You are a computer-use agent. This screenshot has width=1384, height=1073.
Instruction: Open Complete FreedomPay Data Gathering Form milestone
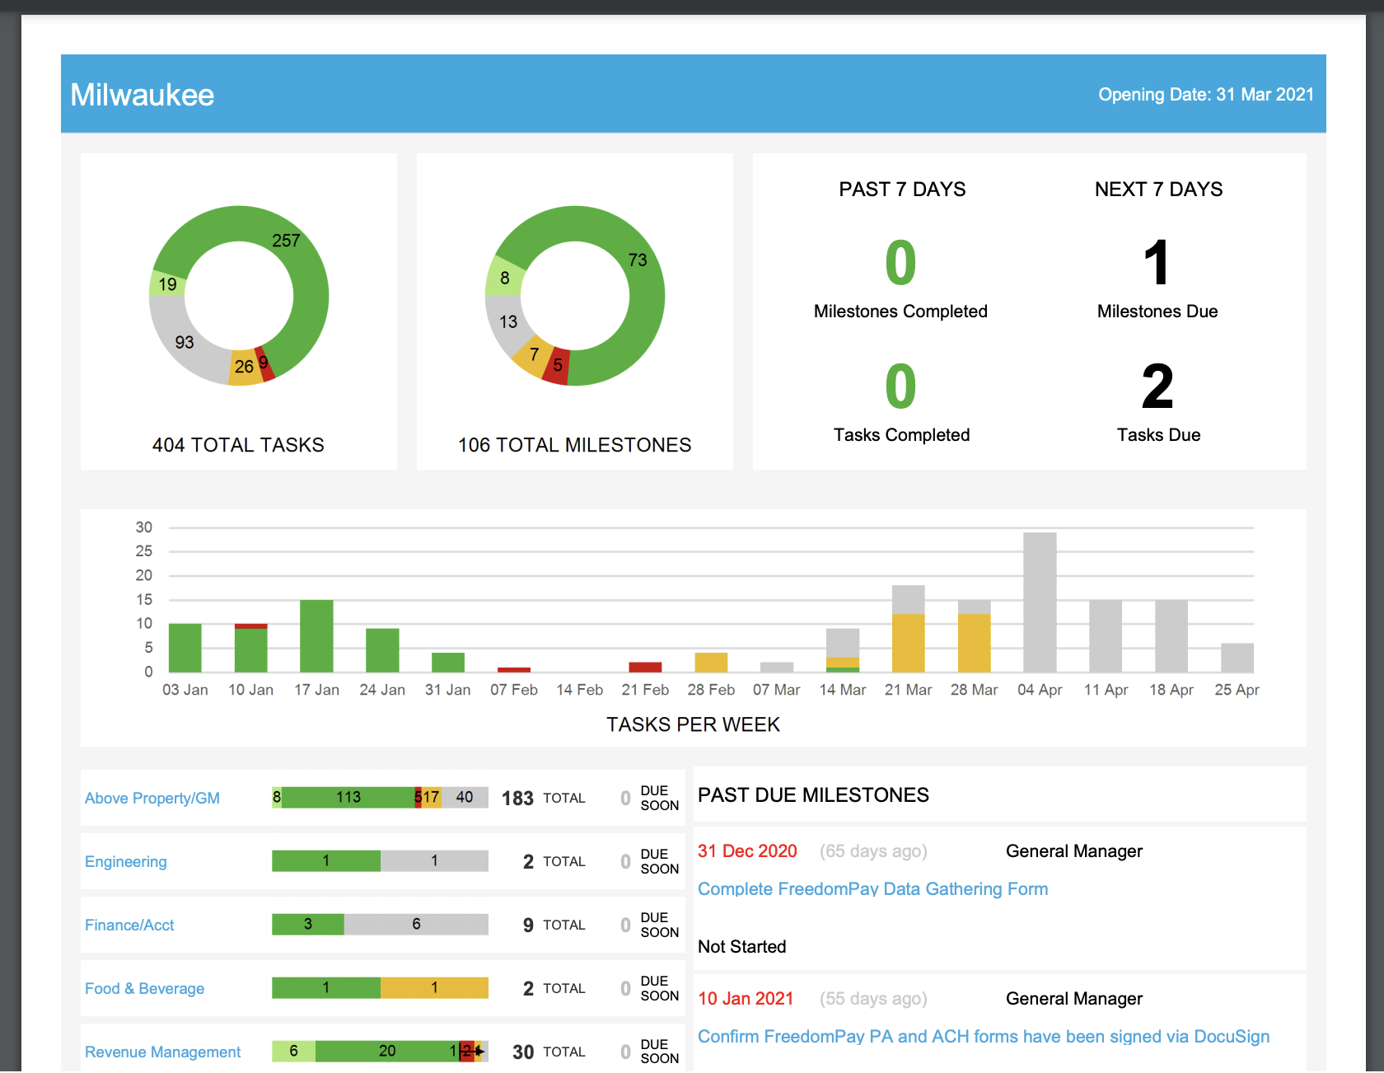coord(872,888)
